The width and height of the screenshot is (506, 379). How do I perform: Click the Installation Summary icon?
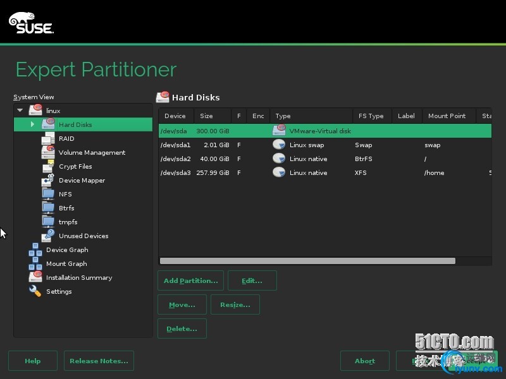[x=35, y=277]
